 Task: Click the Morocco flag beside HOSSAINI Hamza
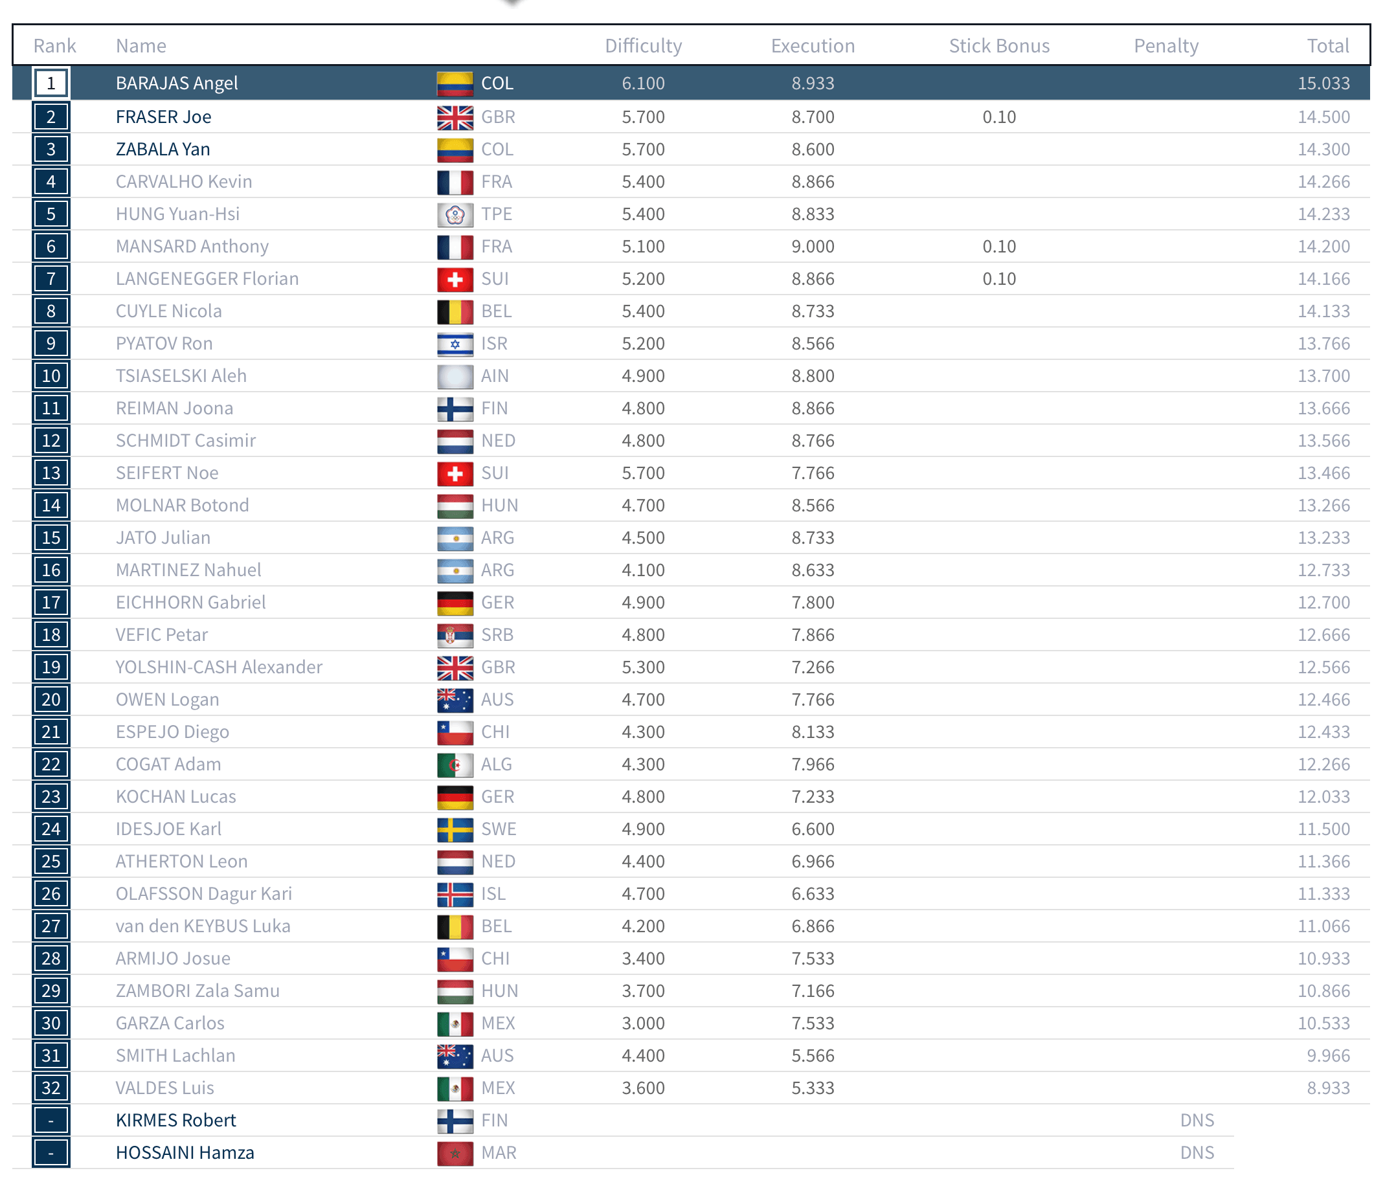(x=455, y=1153)
